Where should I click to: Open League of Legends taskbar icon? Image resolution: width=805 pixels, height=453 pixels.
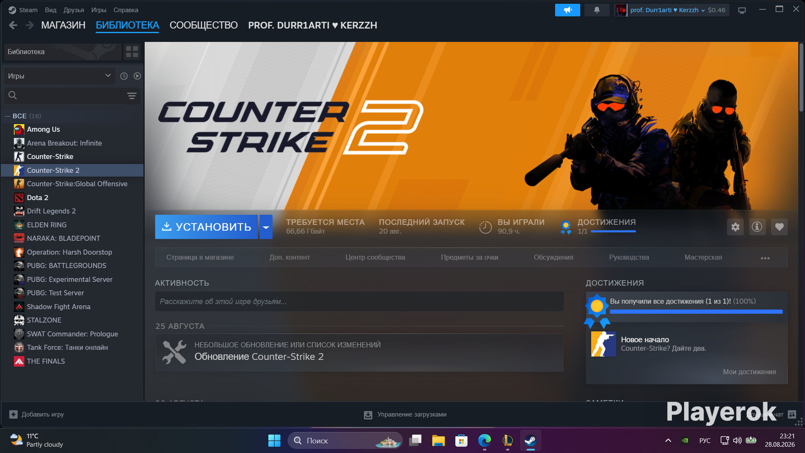(x=508, y=440)
